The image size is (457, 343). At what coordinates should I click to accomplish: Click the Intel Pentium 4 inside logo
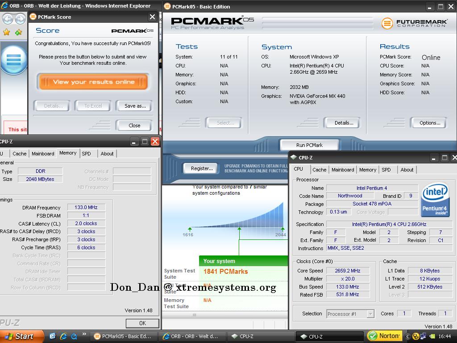point(435,200)
